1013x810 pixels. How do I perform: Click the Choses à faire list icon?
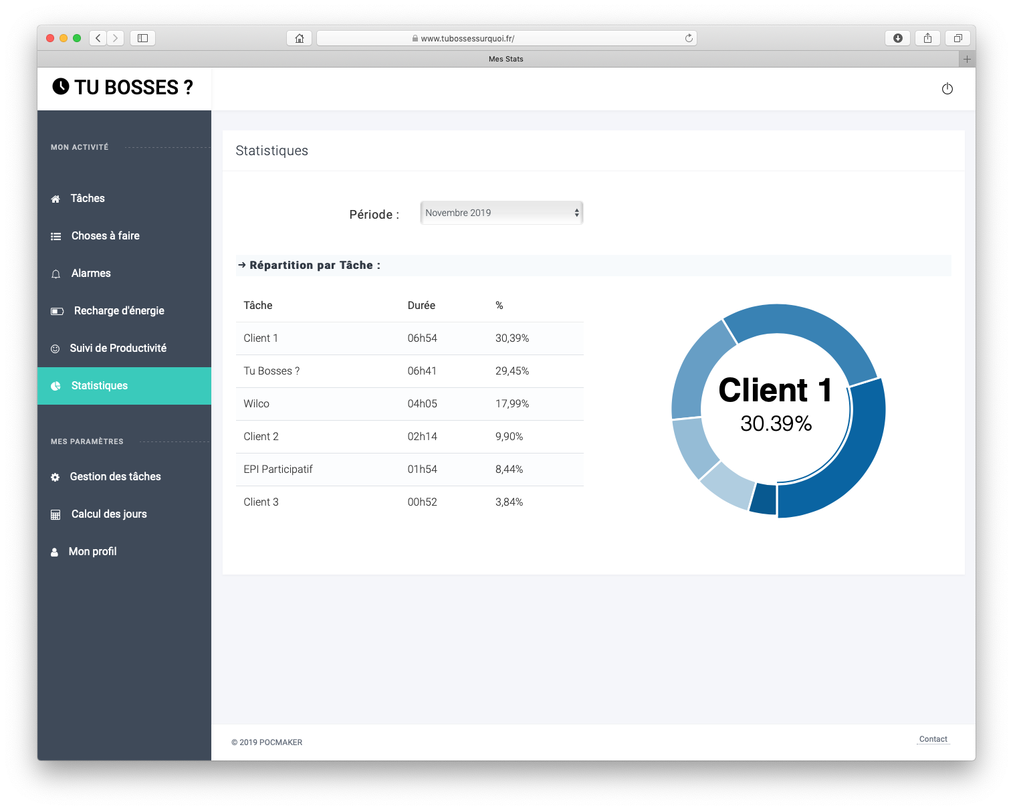pyautogui.click(x=56, y=237)
